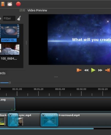Jump to start of the timeline
The height and width of the screenshot is (135, 111).
[79, 70]
